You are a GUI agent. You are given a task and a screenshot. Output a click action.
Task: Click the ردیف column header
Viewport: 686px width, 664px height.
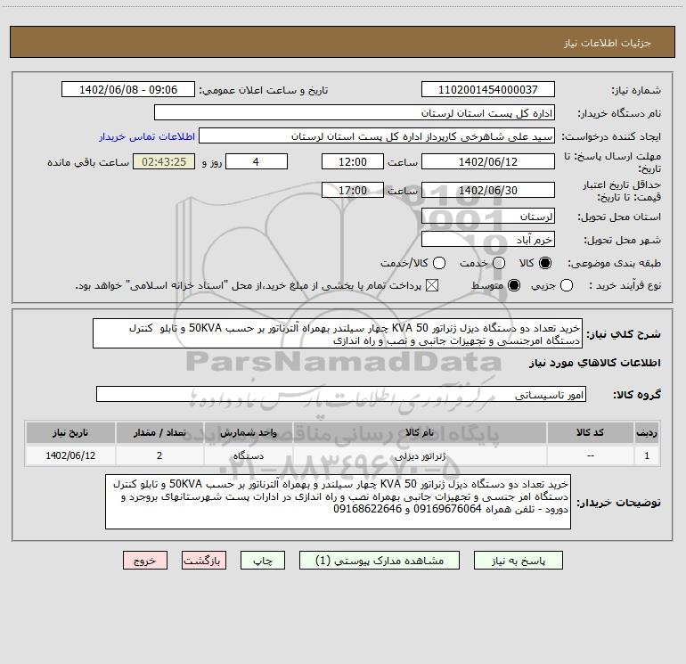click(x=647, y=432)
